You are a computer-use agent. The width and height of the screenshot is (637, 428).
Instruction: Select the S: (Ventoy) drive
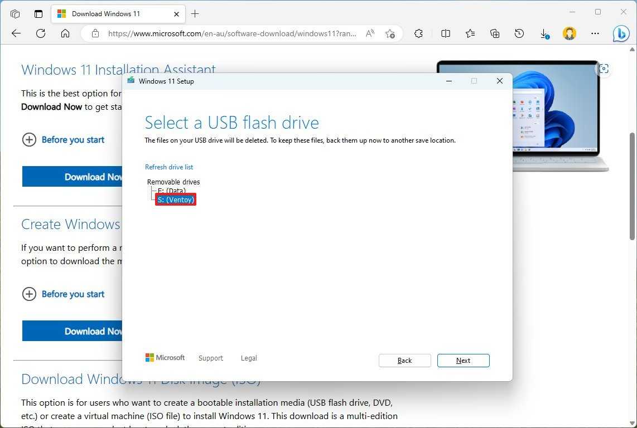pos(176,200)
